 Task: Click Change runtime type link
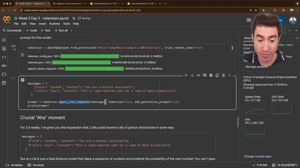(257, 156)
